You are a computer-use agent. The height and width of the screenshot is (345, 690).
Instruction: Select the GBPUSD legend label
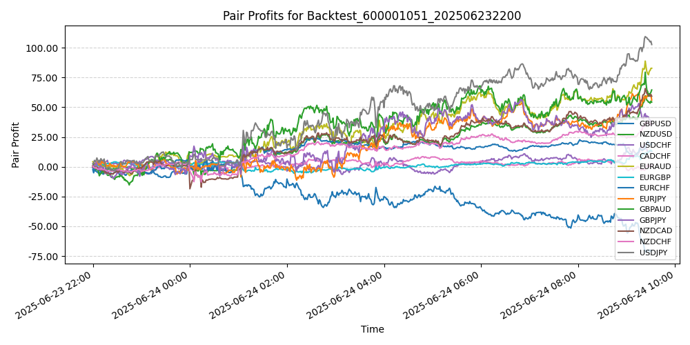click(x=655, y=124)
